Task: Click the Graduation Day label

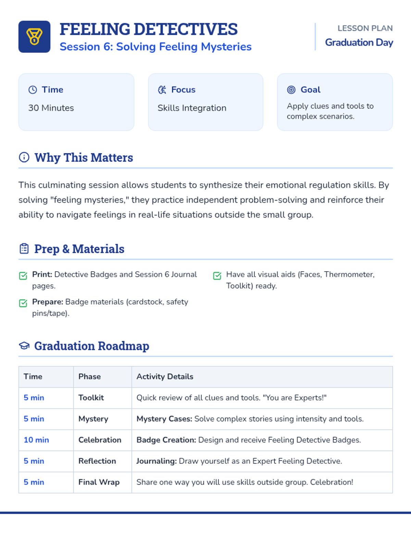Action: (359, 42)
